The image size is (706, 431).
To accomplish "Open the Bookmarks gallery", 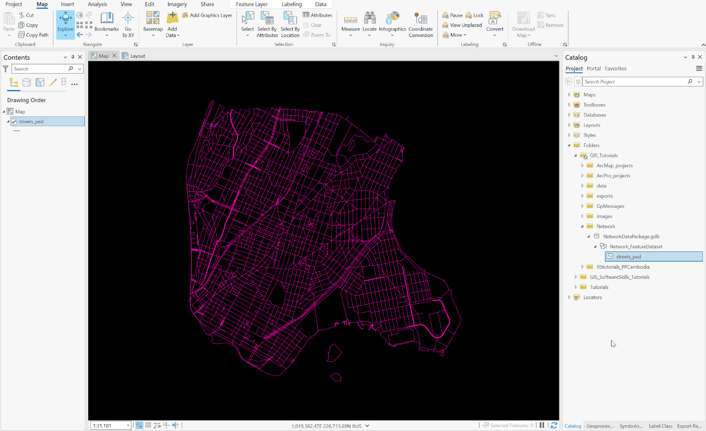I will (x=106, y=24).
